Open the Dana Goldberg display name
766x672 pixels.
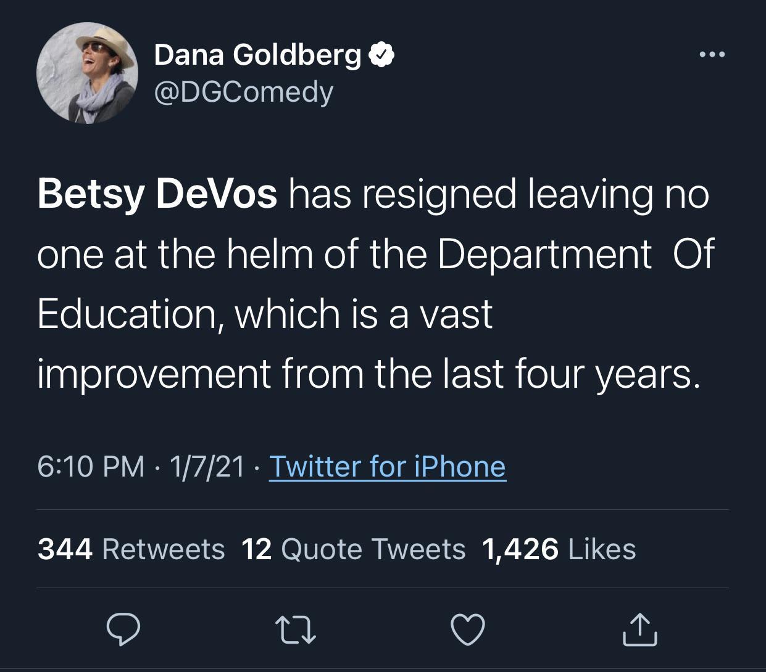pyautogui.click(x=257, y=55)
